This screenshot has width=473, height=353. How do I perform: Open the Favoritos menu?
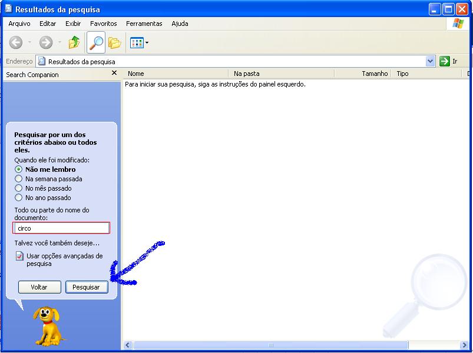(104, 24)
